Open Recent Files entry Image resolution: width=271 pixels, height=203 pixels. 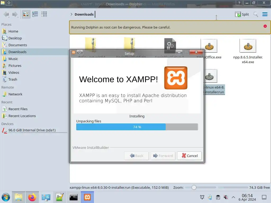click(34, 109)
